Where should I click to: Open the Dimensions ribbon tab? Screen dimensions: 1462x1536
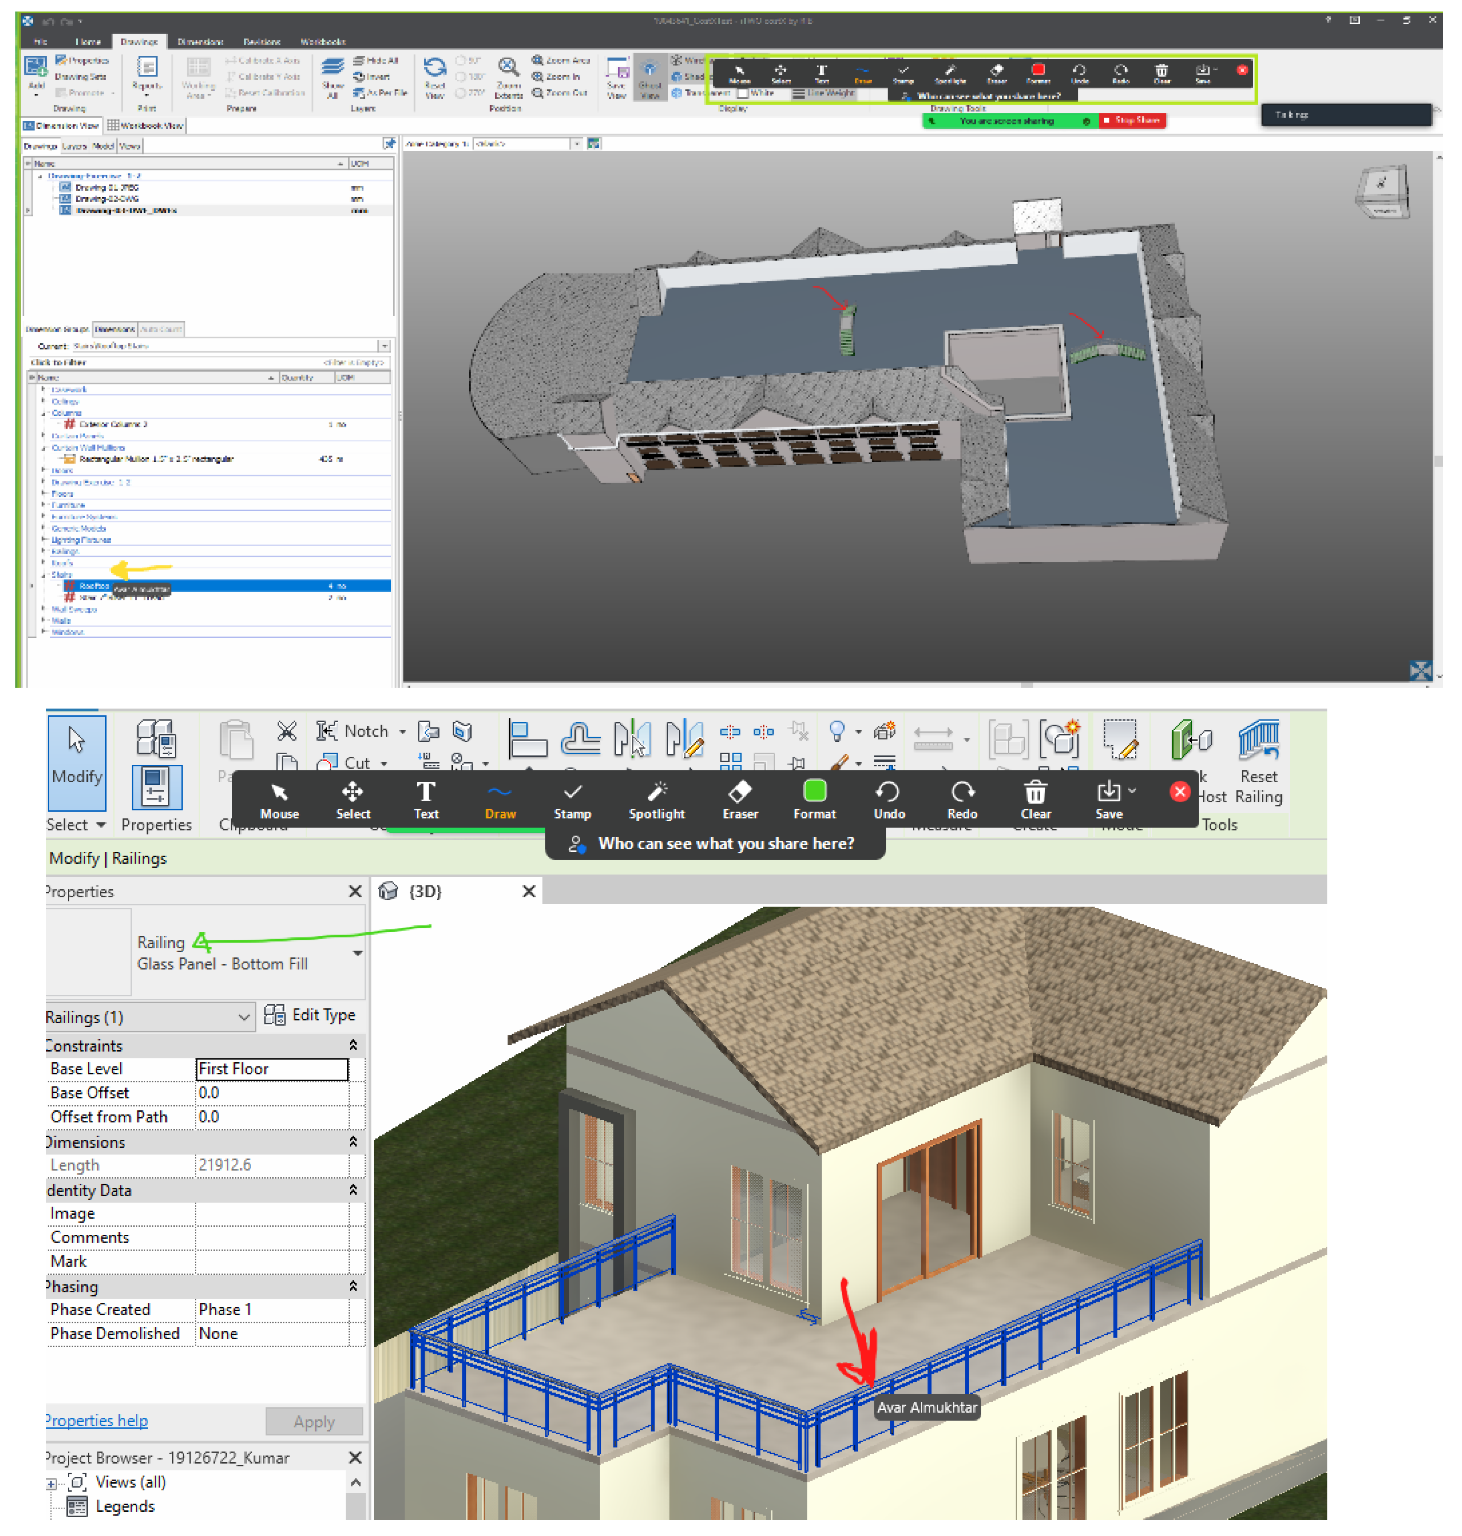click(x=200, y=42)
